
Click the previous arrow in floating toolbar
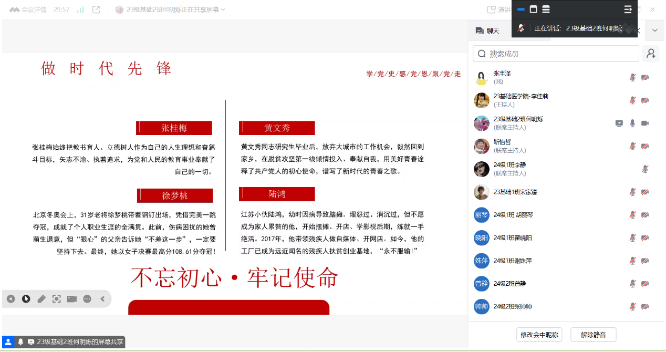[x=11, y=299]
